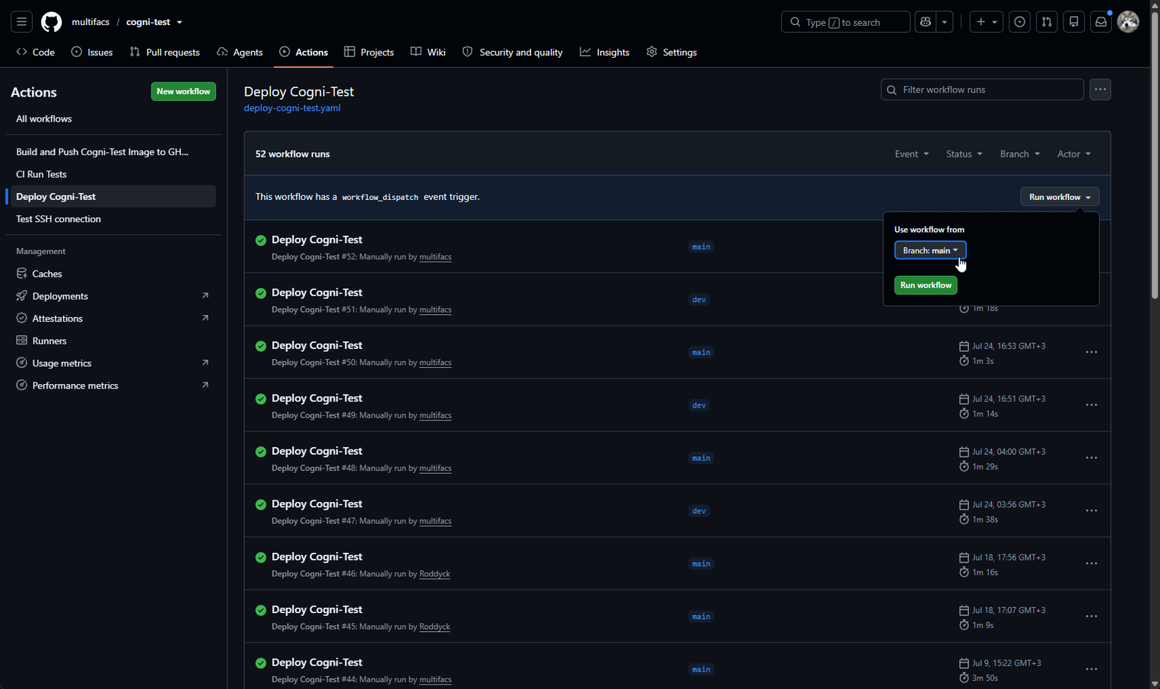Open the issues icon in top header
The width and height of the screenshot is (1160, 689).
tap(1020, 22)
